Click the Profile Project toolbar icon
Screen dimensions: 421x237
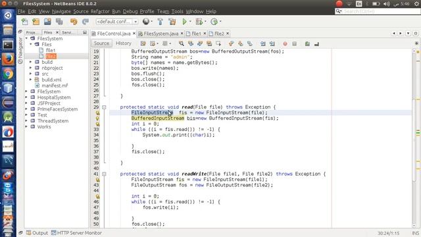point(214,22)
